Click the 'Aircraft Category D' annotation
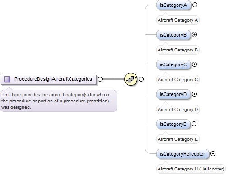229x175 pixels. coord(178,110)
